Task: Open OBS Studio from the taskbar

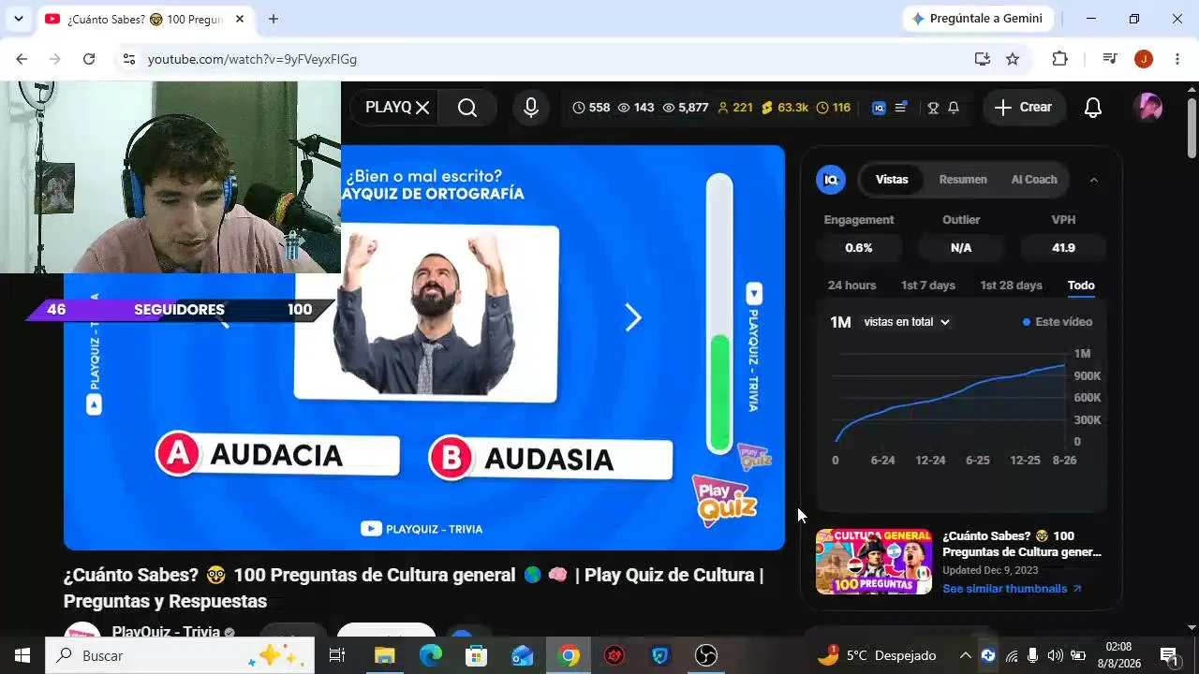Action: pyautogui.click(x=706, y=655)
